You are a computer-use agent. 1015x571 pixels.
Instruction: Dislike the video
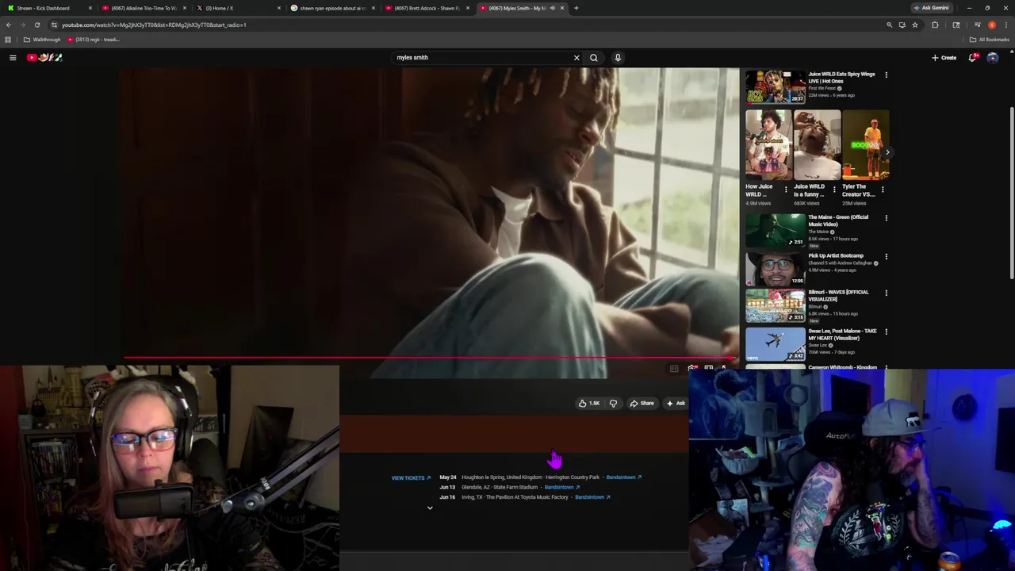[613, 403]
